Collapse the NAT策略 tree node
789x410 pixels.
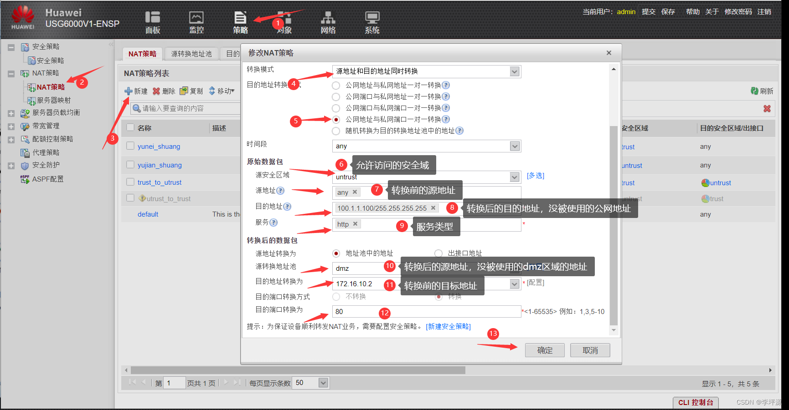11,74
